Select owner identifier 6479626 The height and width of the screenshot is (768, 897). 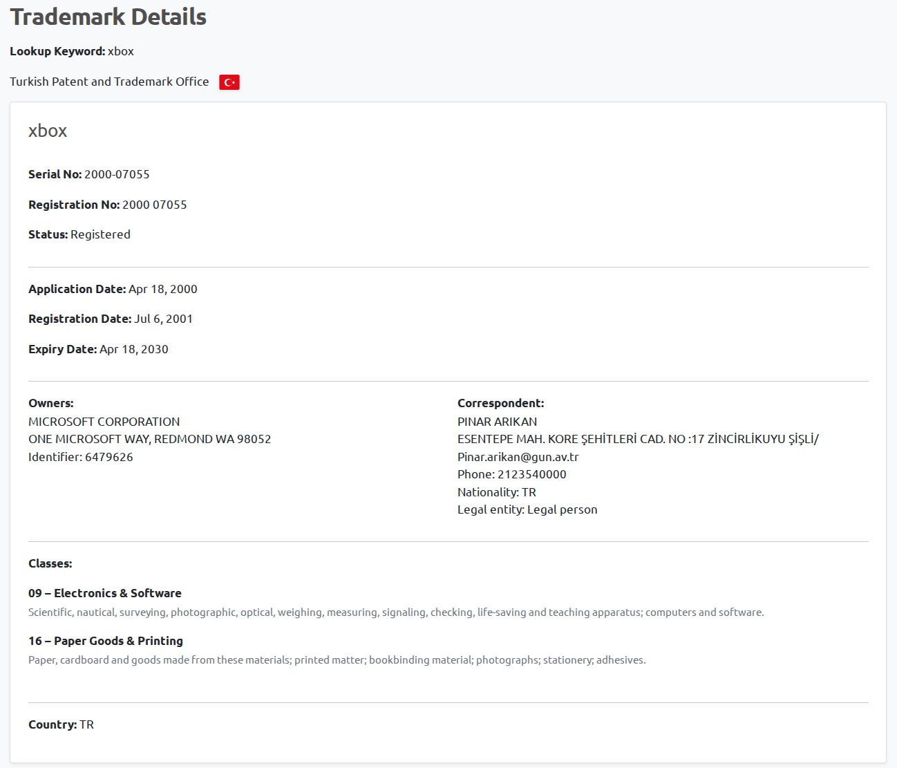[109, 457]
